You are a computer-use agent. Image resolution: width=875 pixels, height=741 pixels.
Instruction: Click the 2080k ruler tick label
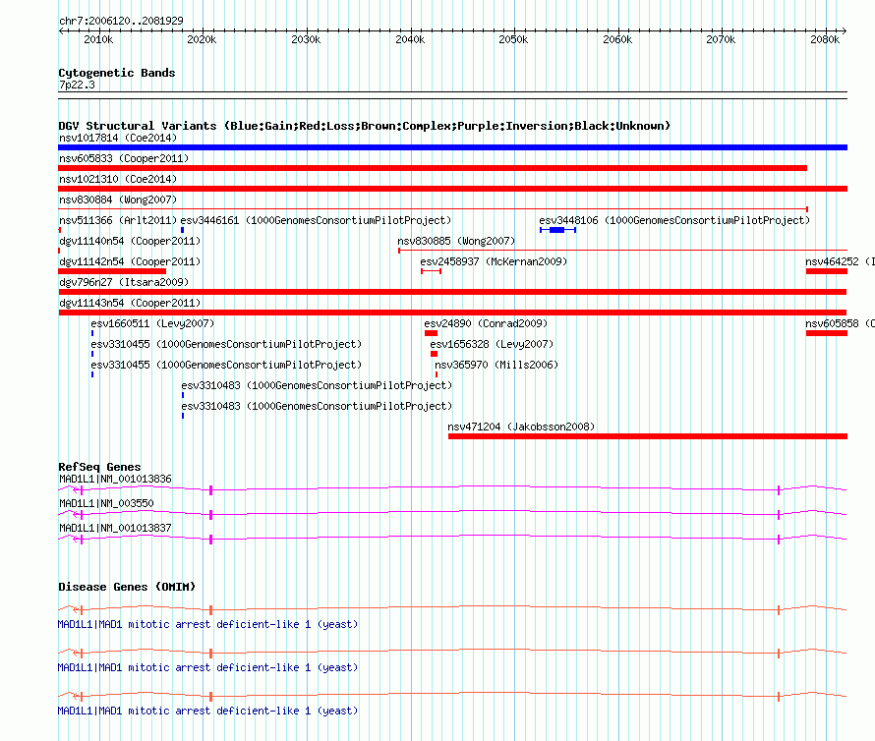[825, 39]
